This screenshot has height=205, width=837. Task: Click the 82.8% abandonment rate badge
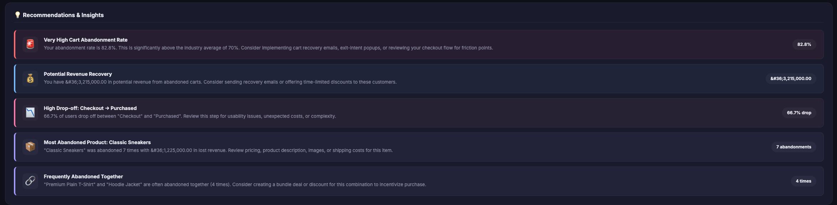804,44
